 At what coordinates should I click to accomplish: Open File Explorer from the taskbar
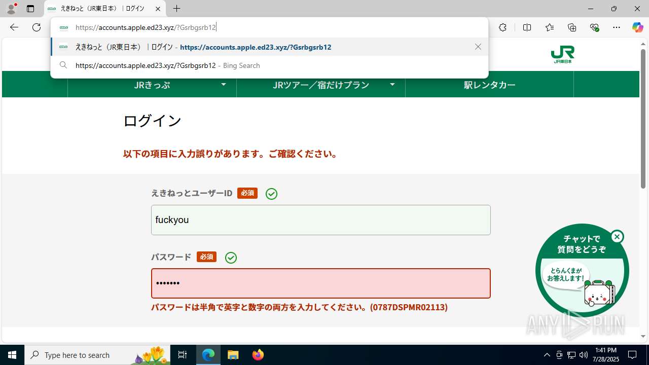pos(233,355)
